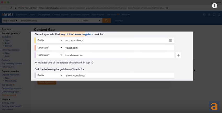
Task: Open the video info card icon
Action: click(214, 6)
